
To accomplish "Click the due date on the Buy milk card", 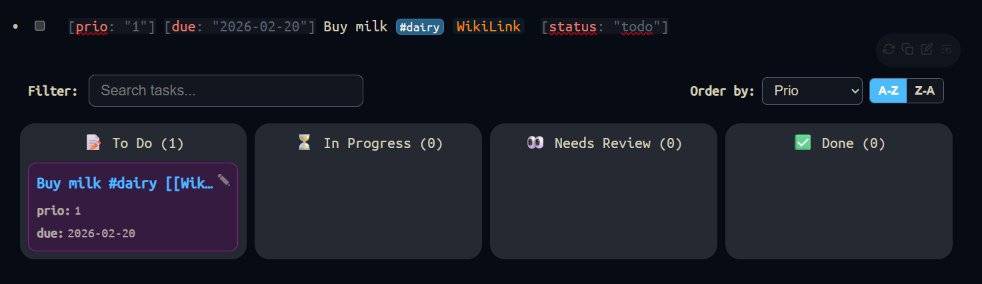I will tap(101, 233).
